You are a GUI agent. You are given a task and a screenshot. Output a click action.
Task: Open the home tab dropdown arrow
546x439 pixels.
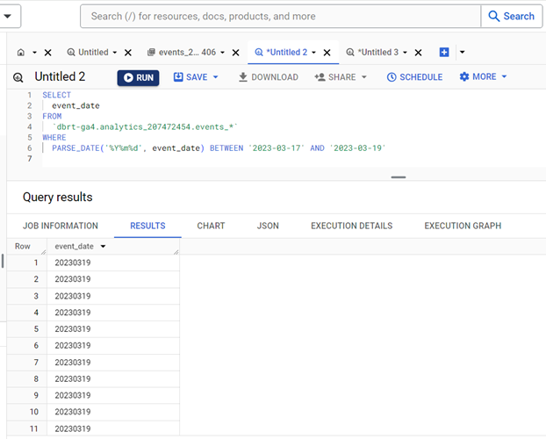pyautogui.click(x=34, y=53)
